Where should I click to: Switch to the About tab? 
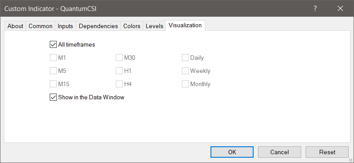[x=15, y=26]
